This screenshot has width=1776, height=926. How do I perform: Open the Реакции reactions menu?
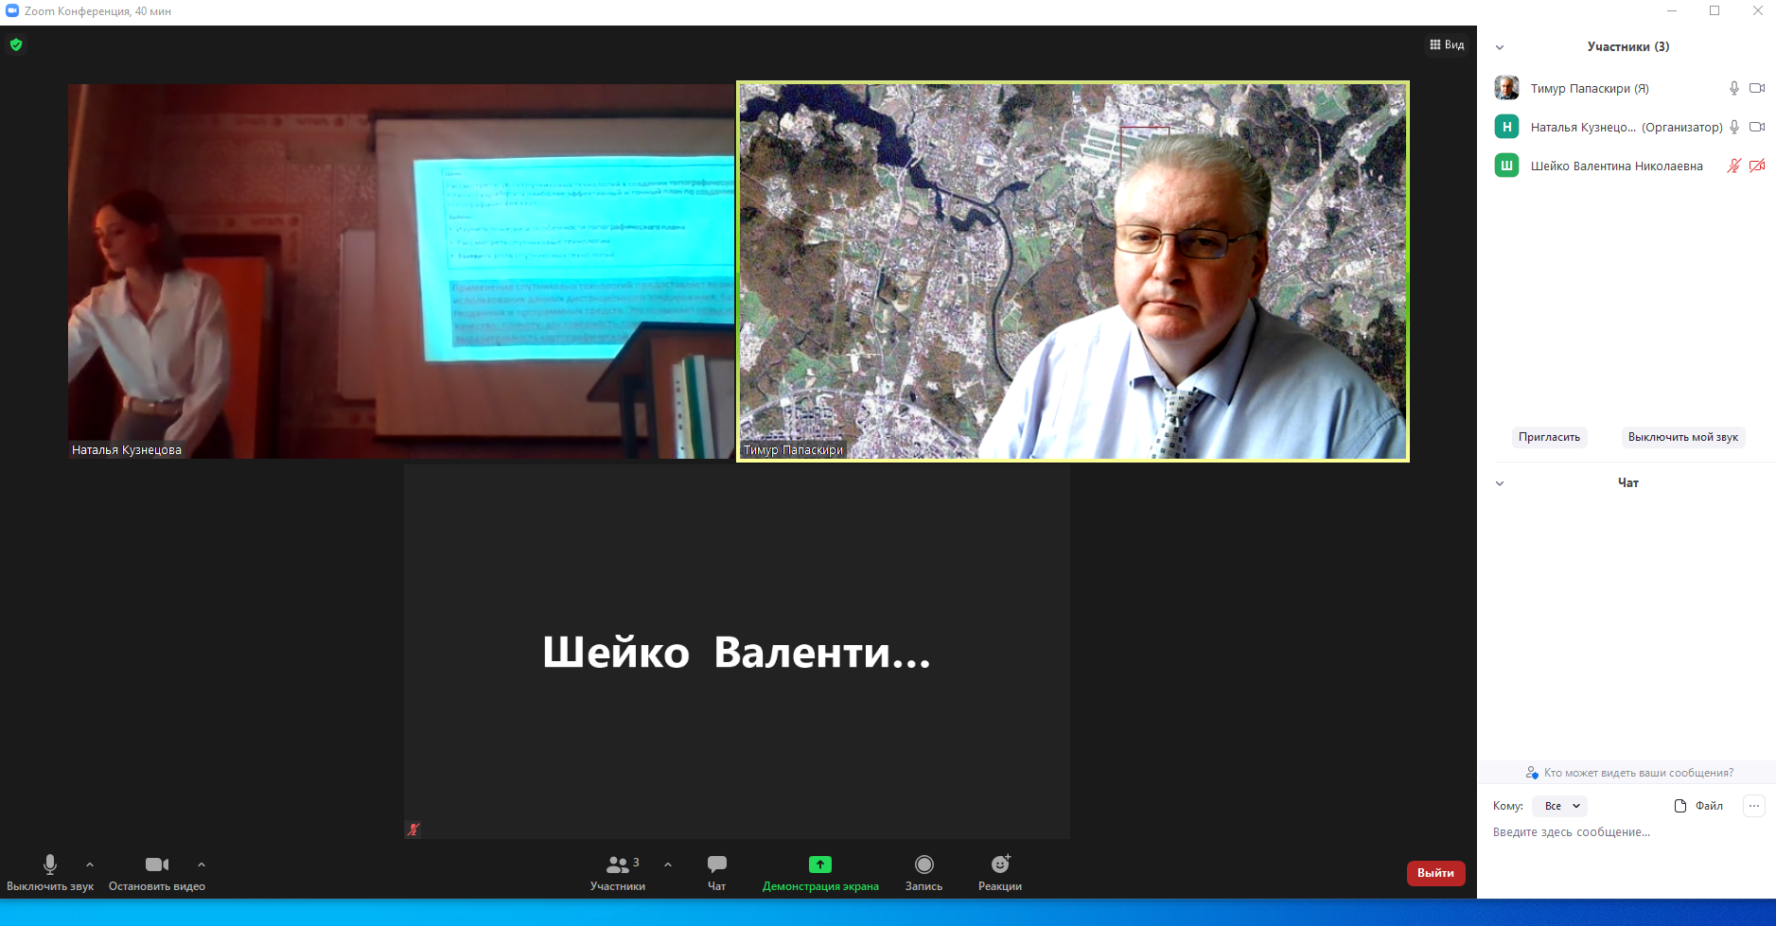pyautogui.click(x=1000, y=873)
